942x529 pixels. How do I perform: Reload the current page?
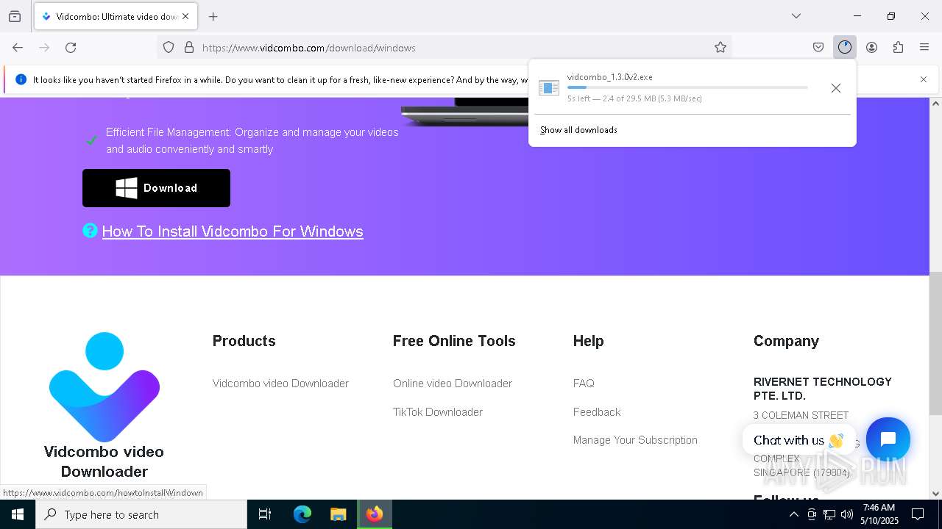(71, 48)
